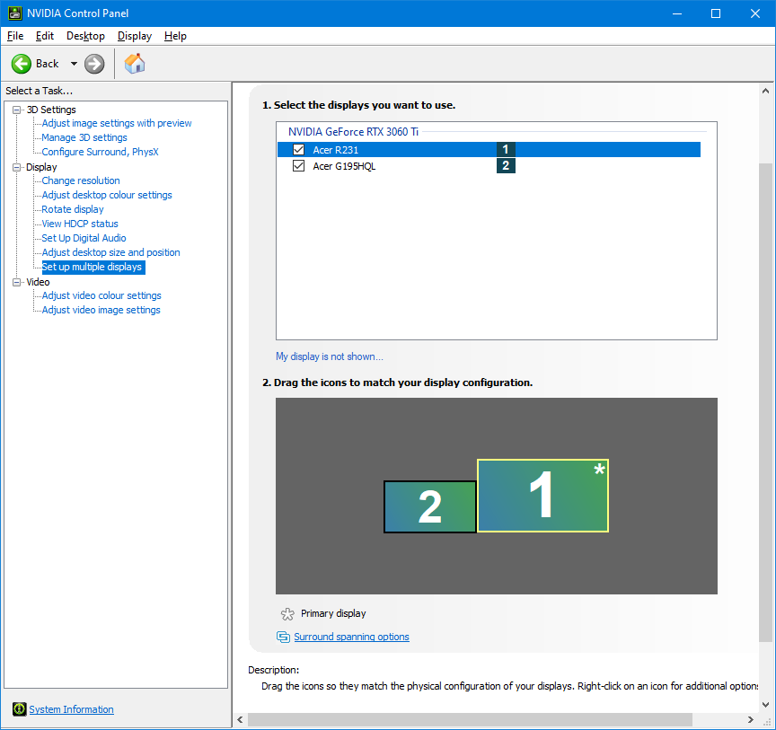Minimize the NVIDIA Control Panel window

click(677, 13)
